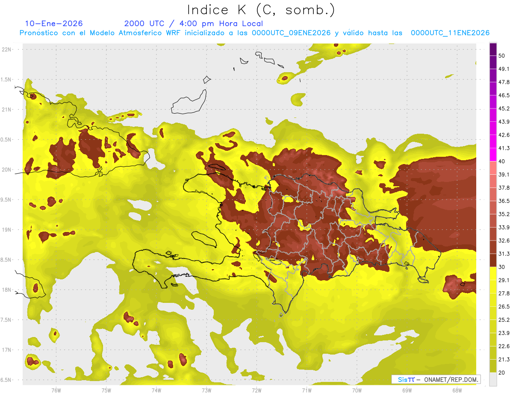The height and width of the screenshot is (396, 513).
Task: Click the "21N" latitude label
Action: click(x=7, y=110)
